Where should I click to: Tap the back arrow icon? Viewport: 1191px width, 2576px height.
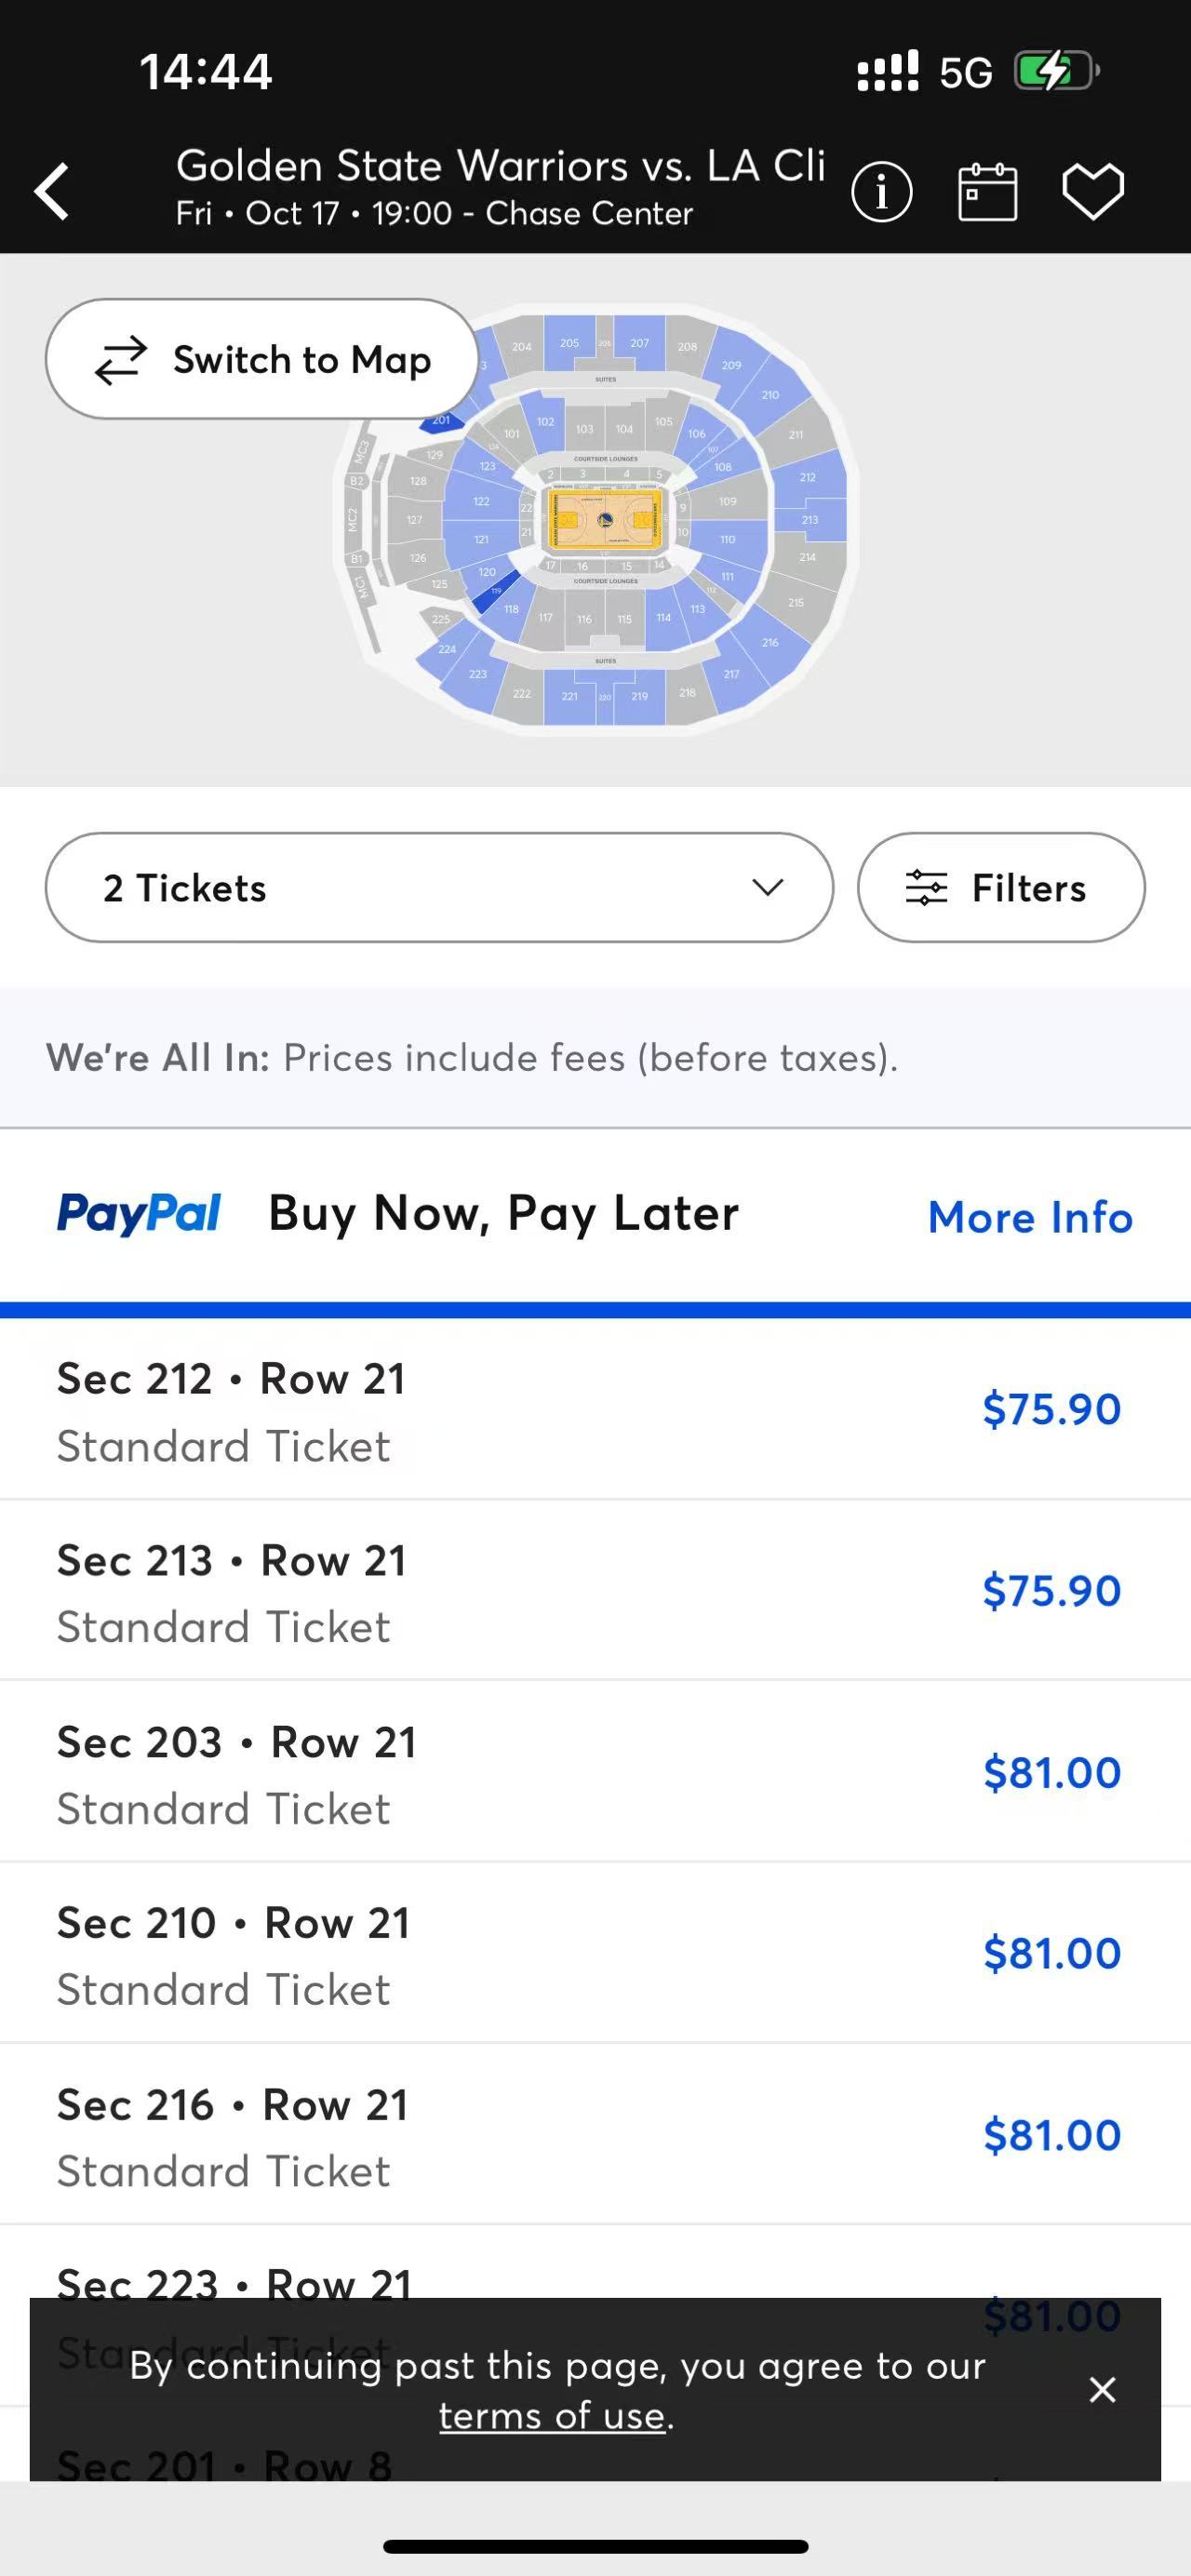[x=52, y=190]
